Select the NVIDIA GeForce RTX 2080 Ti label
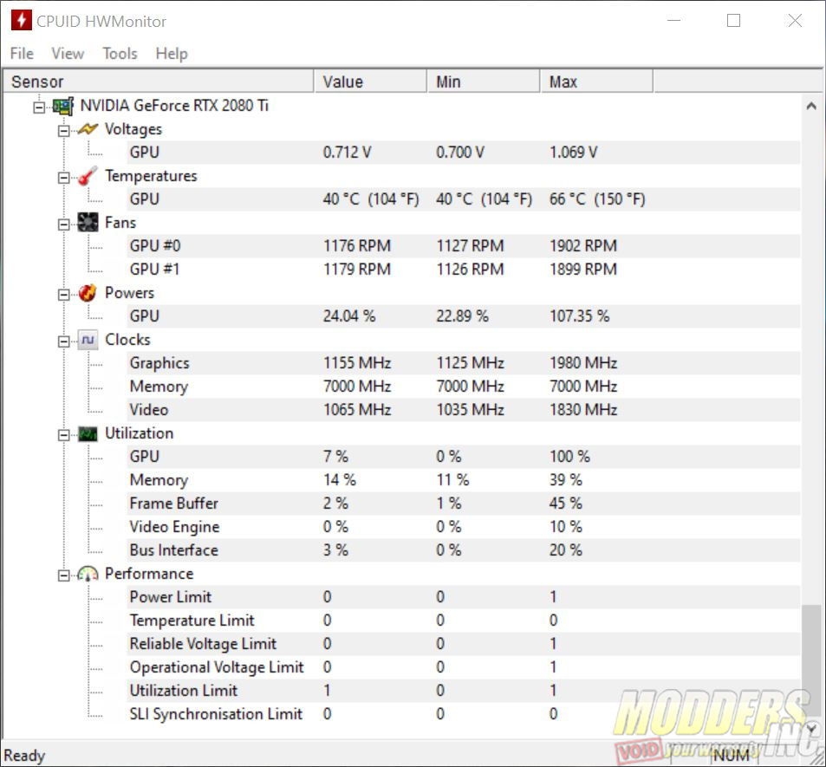Image resolution: width=826 pixels, height=767 pixels. (x=174, y=106)
